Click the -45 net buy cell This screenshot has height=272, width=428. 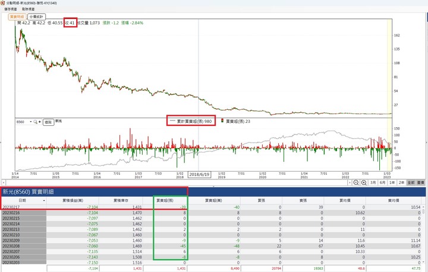click(x=182, y=246)
